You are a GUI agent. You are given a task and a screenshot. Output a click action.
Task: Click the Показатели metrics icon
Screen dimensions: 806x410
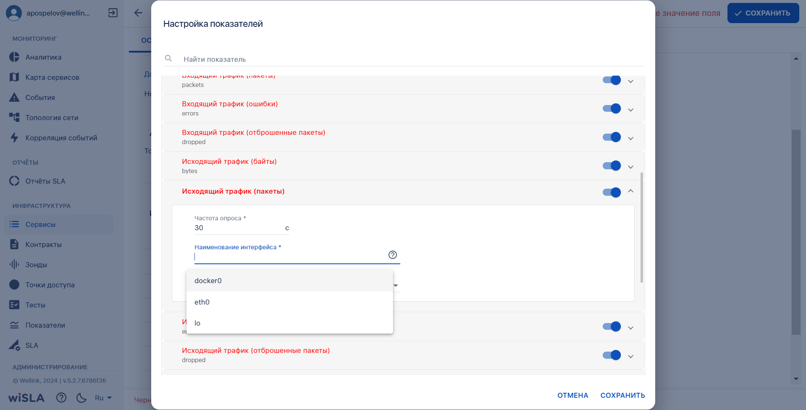(14, 325)
